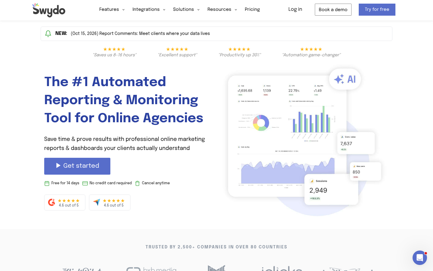Expand the Integrations dropdown menu
The height and width of the screenshot is (271, 433).
[149, 9]
